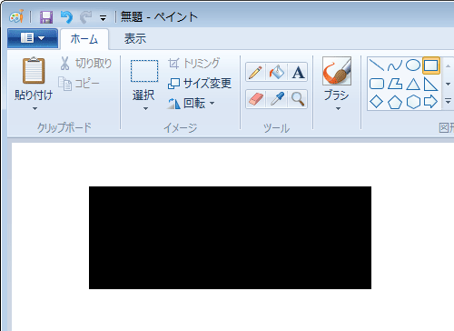
Task: Switch to the ホーム tab
Action: 84,39
